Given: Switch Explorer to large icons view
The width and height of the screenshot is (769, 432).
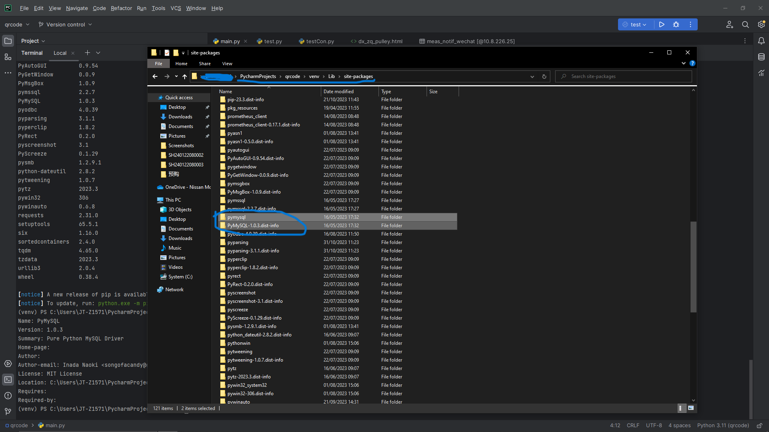Looking at the screenshot, I should point(691,408).
